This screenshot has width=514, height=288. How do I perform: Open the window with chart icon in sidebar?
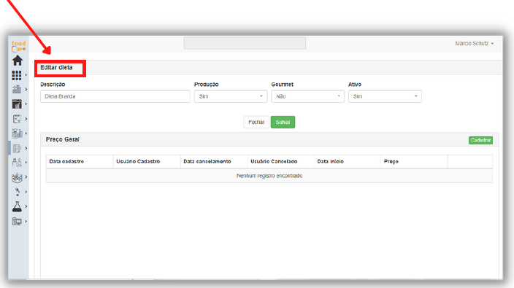[17, 104]
